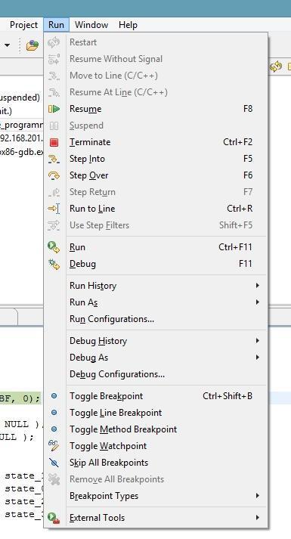291x539 pixels.
Task: Click the green Run launch icon
Action: (54, 247)
